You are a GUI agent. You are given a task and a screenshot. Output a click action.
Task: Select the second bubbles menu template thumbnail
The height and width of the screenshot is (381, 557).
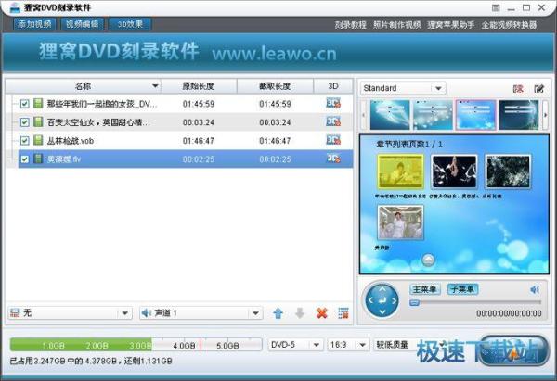pyautogui.click(x=433, y=115)
